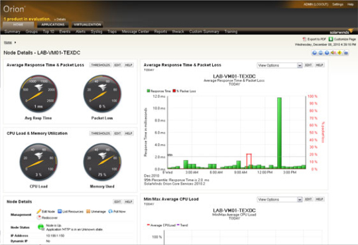This screenshot has height=245, width=358.
Task: Click red % Packet Loss legend swatch
Action: coord(174,91)
